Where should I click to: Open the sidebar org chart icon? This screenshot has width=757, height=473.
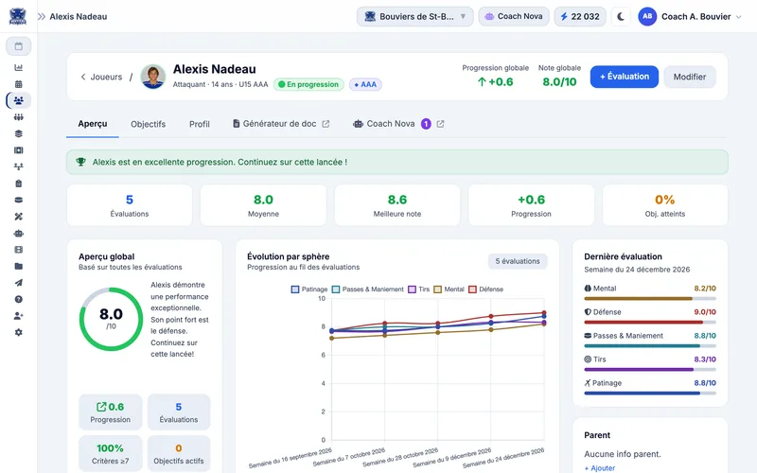pos(18,166)
